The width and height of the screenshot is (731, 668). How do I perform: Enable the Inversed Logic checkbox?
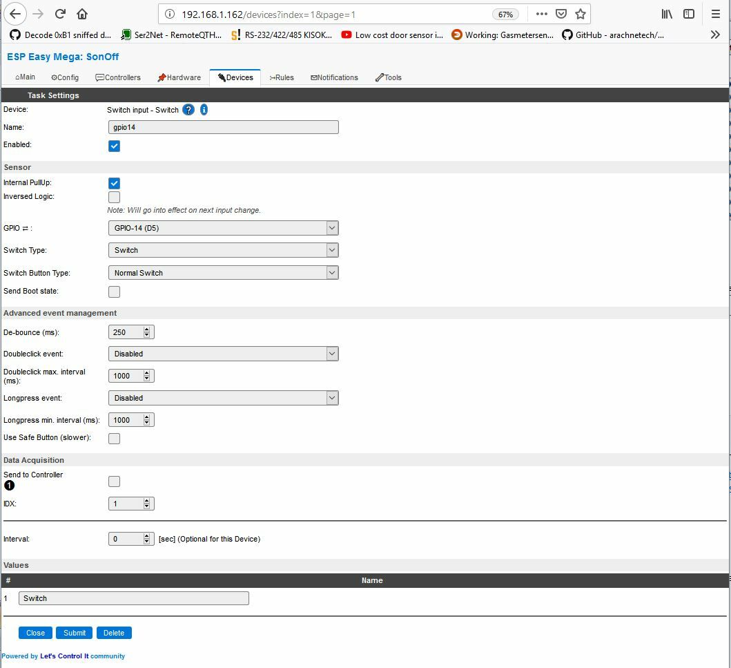coord(114,198)
